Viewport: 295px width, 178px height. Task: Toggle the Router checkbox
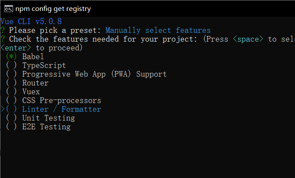coord(11,83)
